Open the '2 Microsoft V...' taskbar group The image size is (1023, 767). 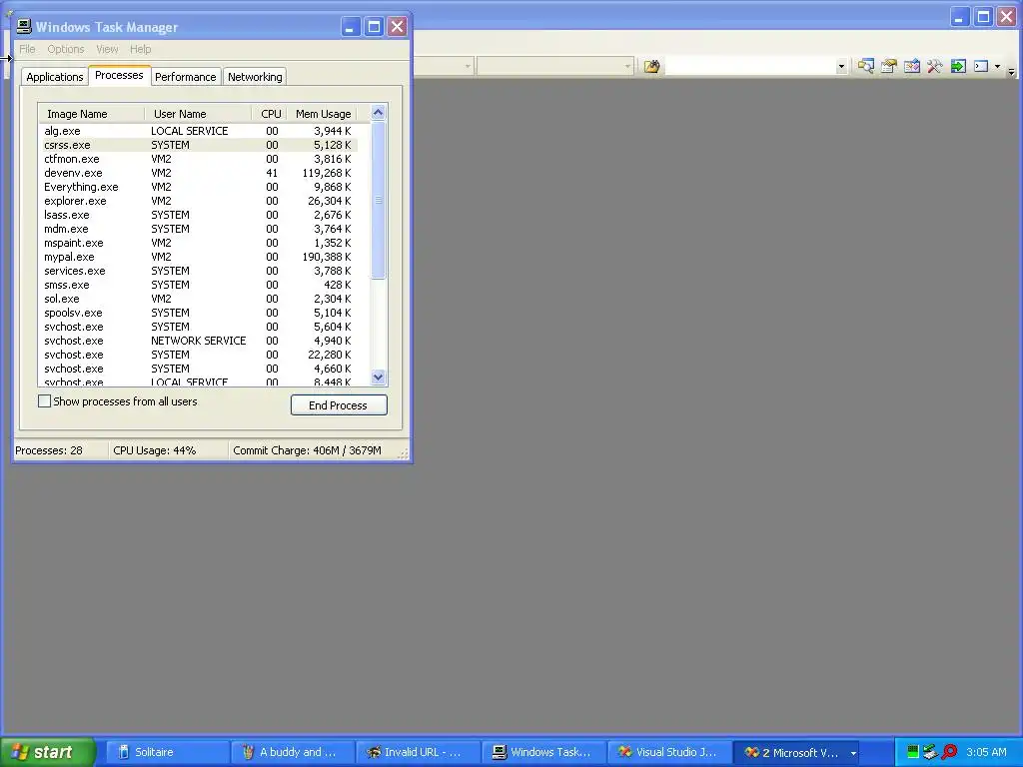click(795, 752)
